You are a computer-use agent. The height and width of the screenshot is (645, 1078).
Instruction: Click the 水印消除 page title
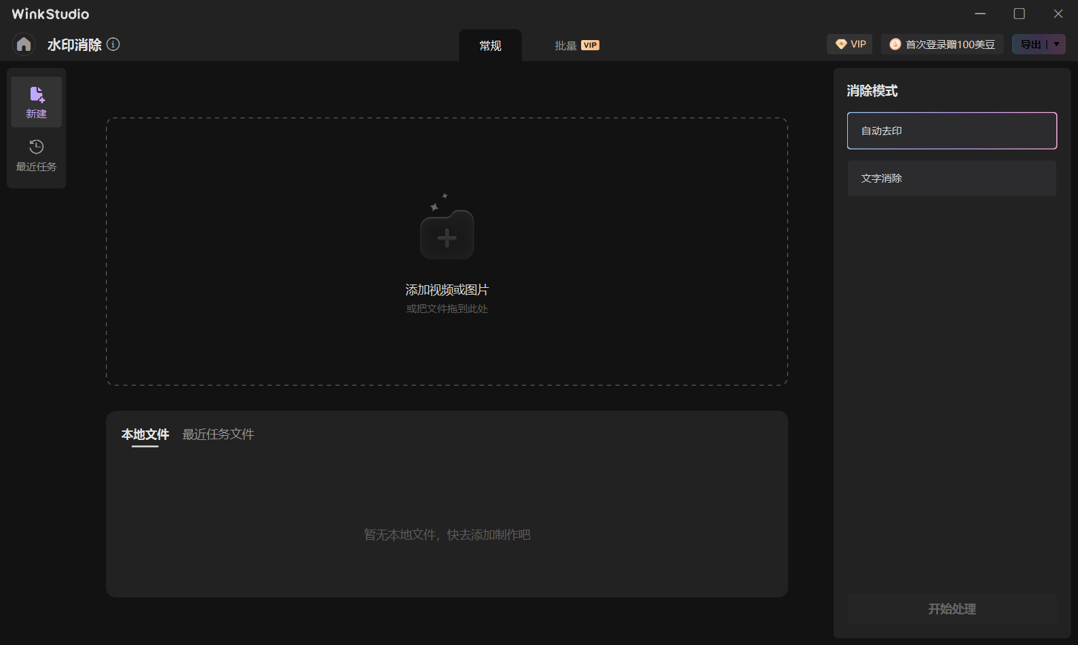(75, 45)
